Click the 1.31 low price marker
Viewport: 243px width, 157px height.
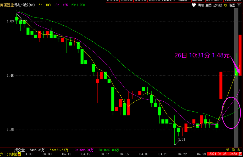coord(182,139)
